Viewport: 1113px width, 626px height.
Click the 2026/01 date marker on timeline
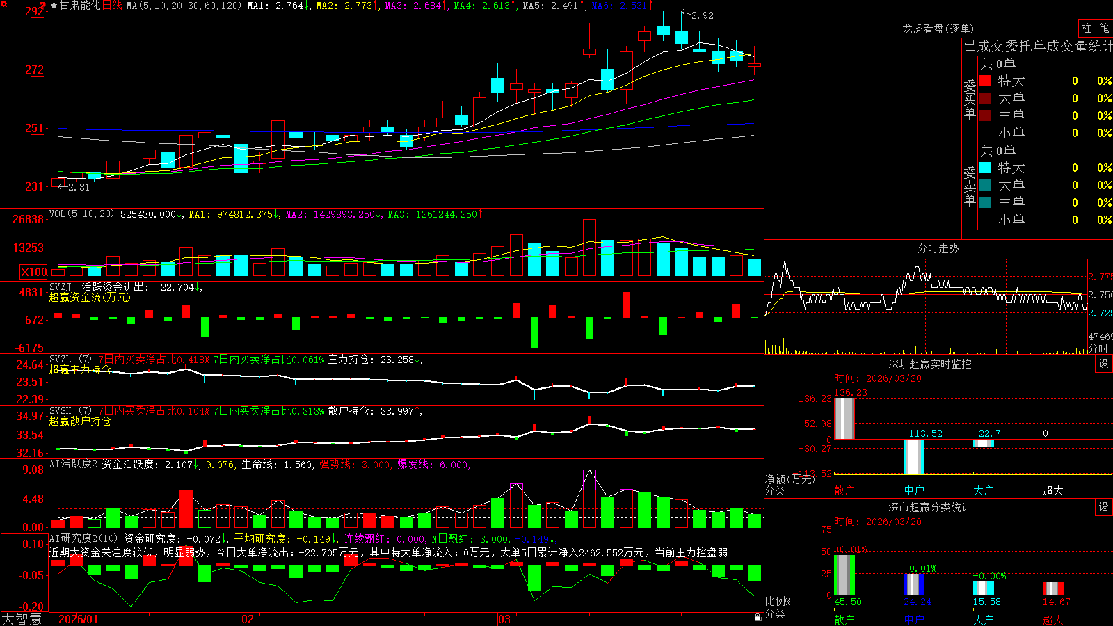[79, 619]
